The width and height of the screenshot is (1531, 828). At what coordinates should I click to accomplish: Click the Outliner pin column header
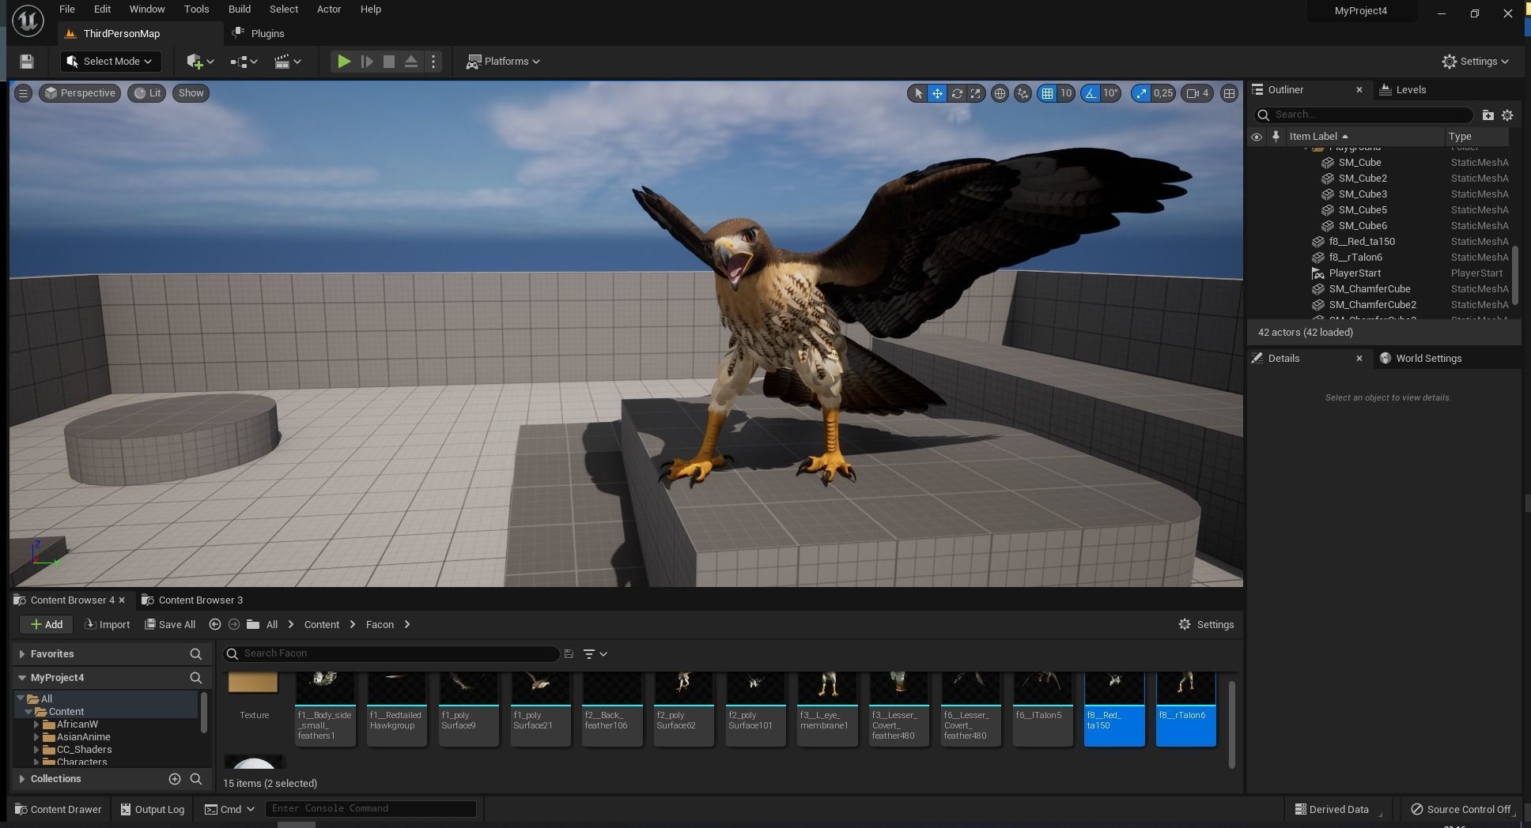click(1276, 137)
